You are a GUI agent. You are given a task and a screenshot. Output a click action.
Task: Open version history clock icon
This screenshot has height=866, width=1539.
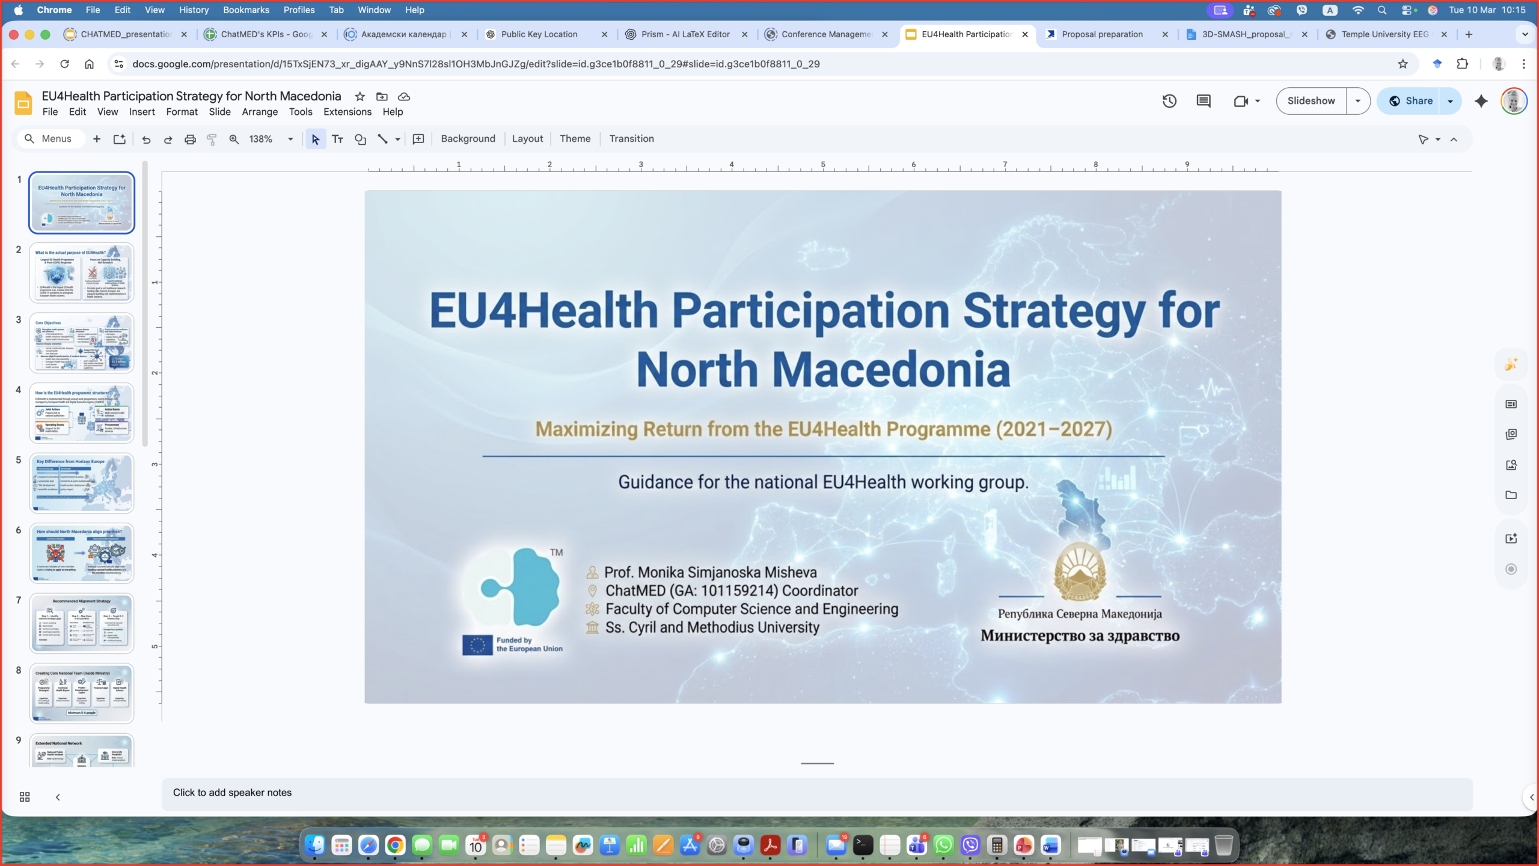point(1169,101)
